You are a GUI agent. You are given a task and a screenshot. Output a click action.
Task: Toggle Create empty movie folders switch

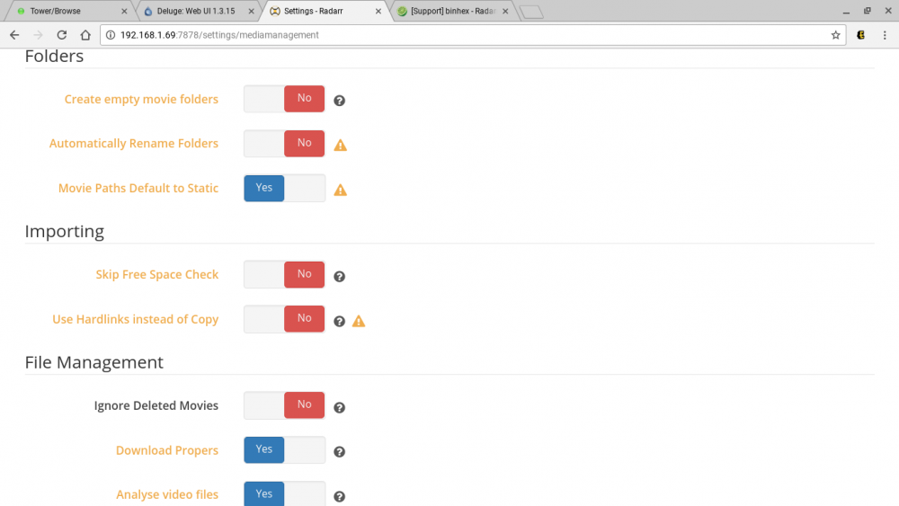click(x=284, y=99)
